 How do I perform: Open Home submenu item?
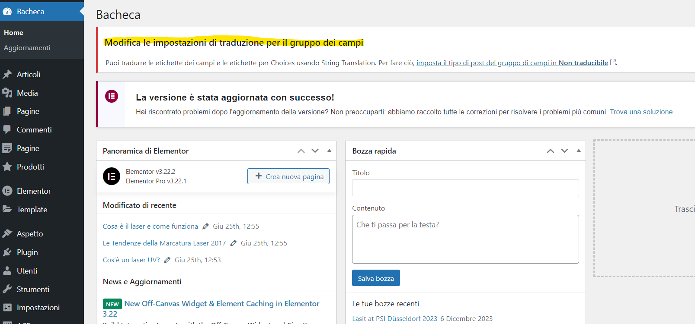pyautogui.click(x=13, y=33)
